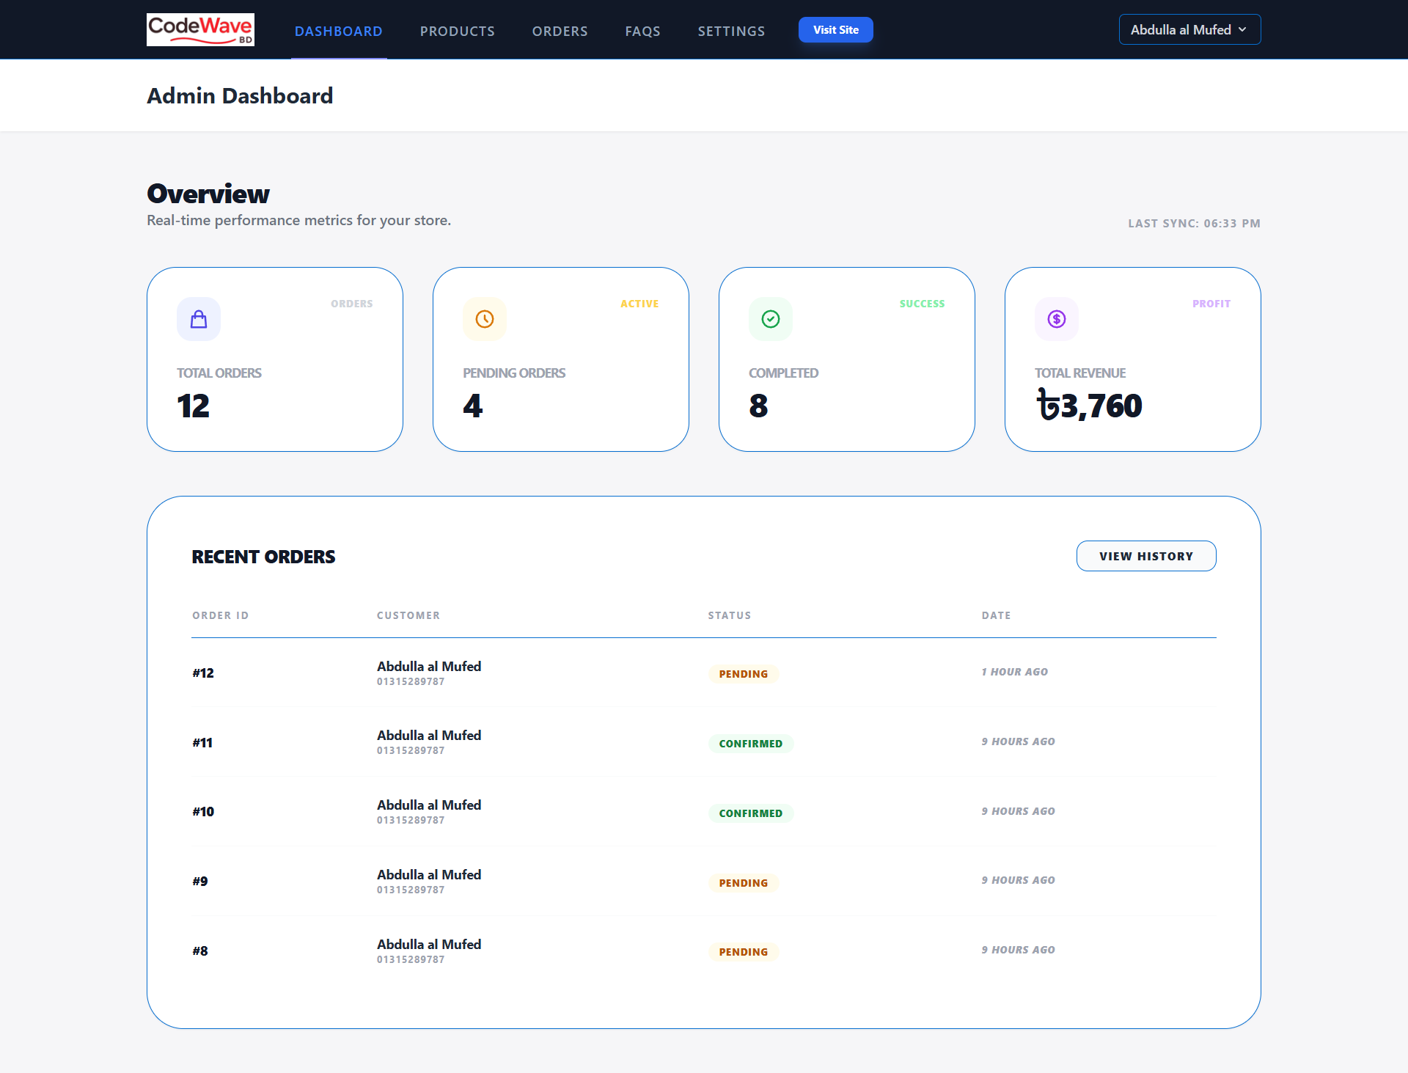The image size is (1408, 1073).
Task: Open the Abdulla al Mufed account dropdown
Action: point(1189,29)
